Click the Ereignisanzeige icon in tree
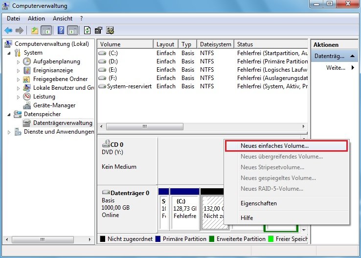The height and width of the screenshot is (258, 361). [x=27, y=70]
